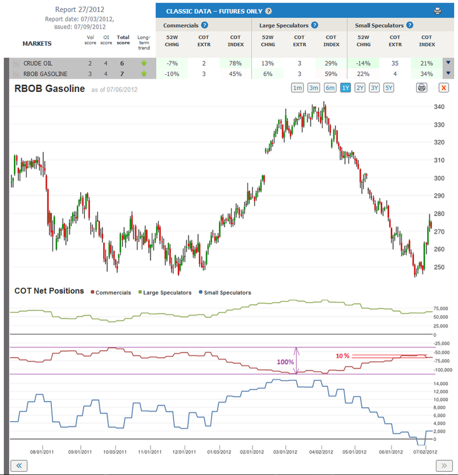
Task: Open the Small Speculators help question mark
Action: click(409, 25)
